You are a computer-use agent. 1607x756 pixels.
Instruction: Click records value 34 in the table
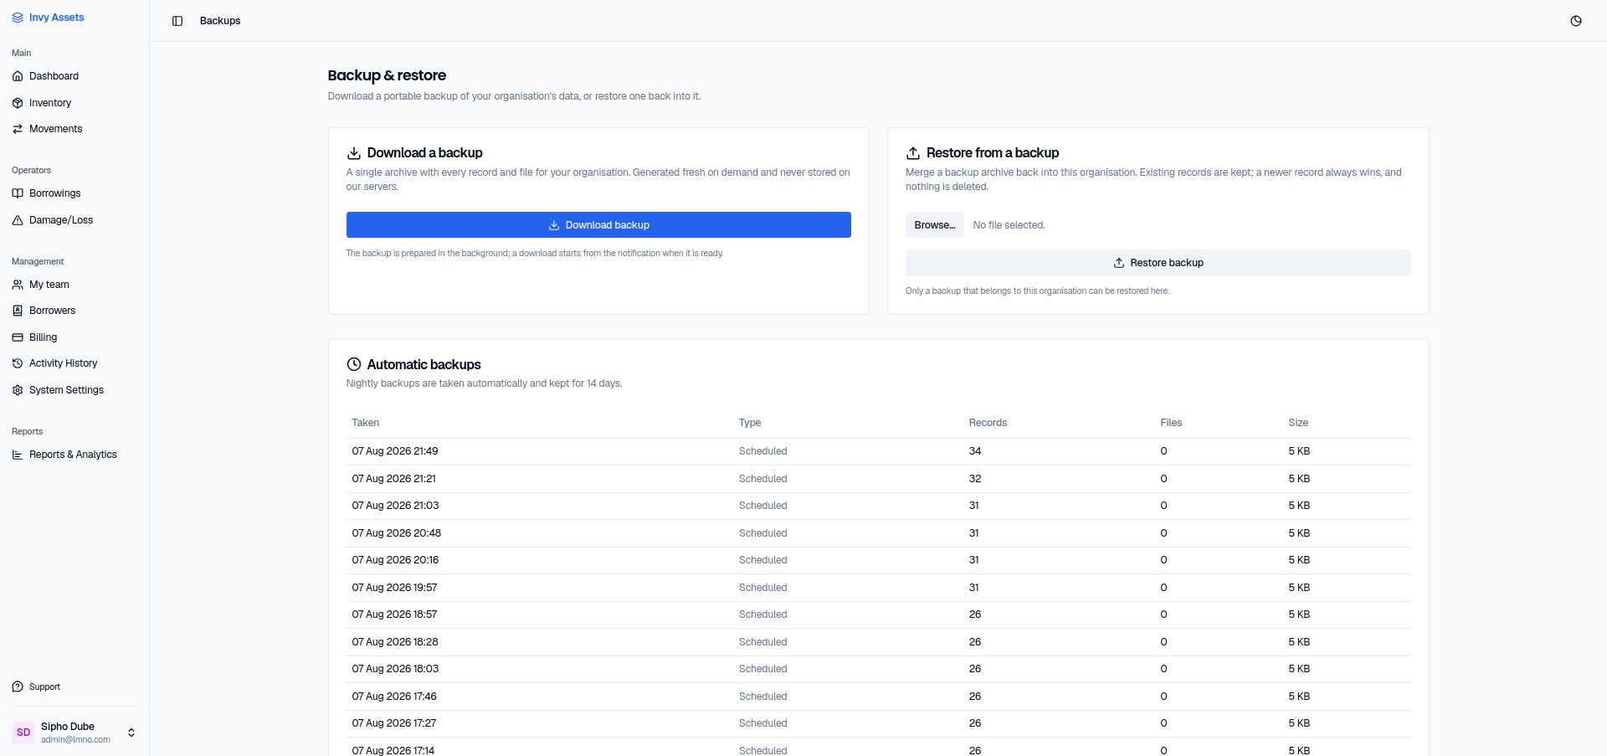pos(975,451)
